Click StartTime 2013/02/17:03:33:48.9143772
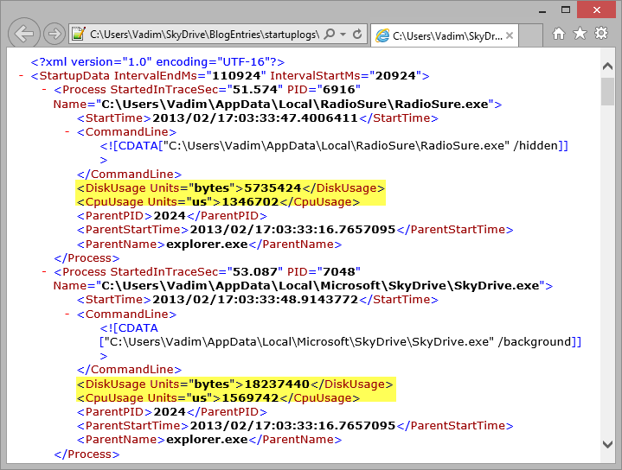This screenshot has height=470, width=622. coord(255,300)
